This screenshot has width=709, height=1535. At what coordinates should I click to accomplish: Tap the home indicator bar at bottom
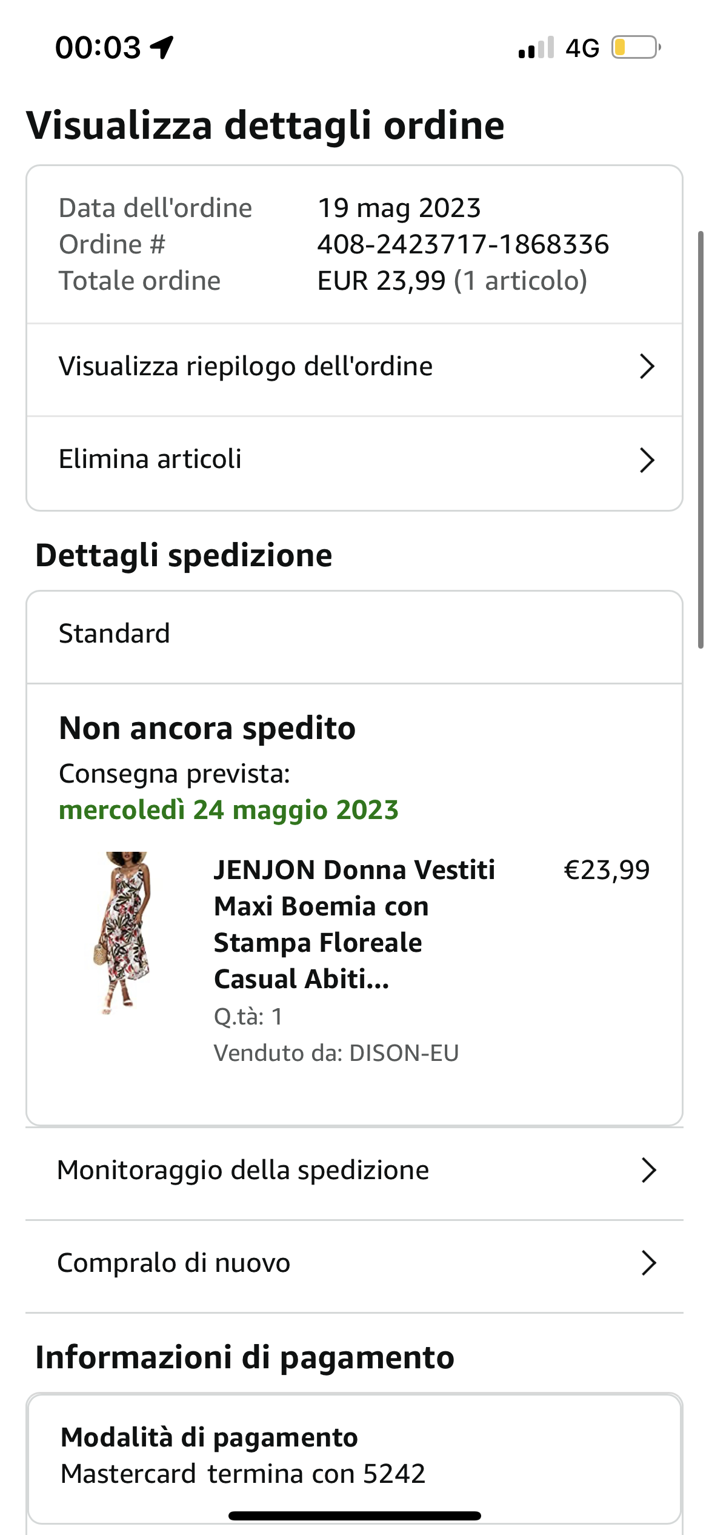[354, 1516]
